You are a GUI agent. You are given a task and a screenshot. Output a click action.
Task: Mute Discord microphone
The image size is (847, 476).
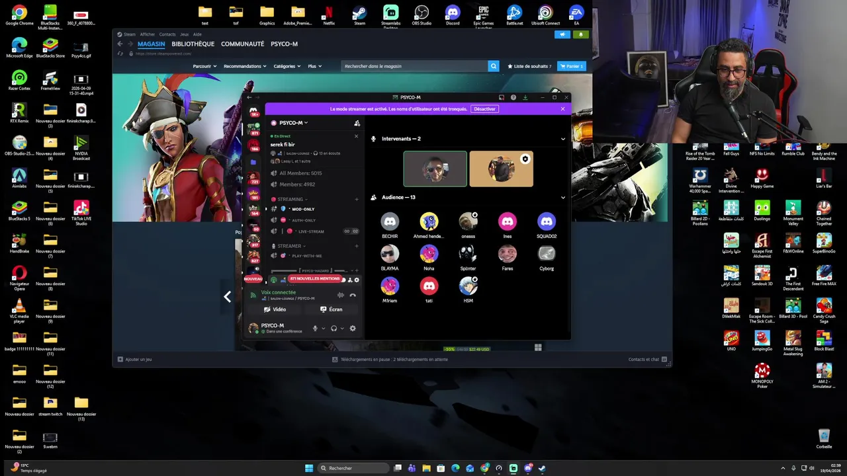(315, 328)
